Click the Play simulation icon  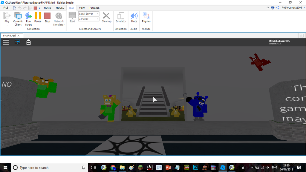[x=7, y=16]
